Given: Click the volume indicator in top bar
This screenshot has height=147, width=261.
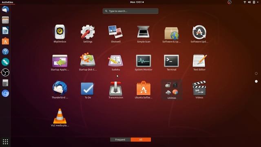Looking at the screenshot, I should coord(249,2).
